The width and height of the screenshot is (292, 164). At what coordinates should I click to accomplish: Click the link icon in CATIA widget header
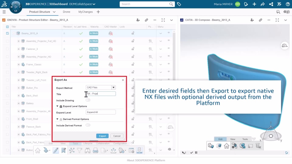(x=260, y=20)
